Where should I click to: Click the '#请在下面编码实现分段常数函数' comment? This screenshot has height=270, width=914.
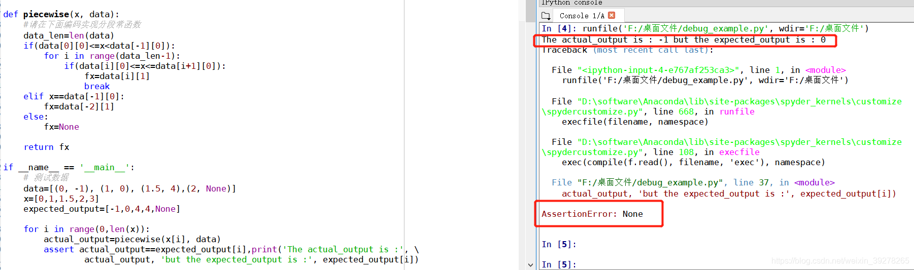click(x=82, y=24)
